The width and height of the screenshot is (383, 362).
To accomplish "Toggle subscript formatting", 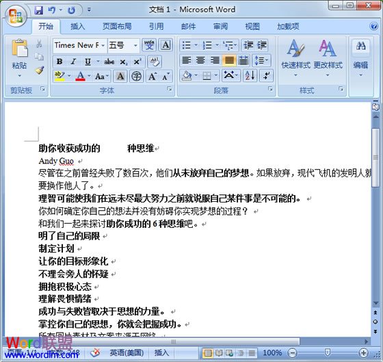I will (124, 62).
